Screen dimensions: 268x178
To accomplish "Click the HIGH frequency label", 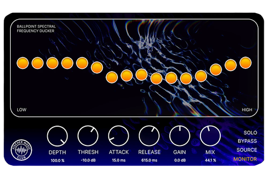I will pos(247,110).
